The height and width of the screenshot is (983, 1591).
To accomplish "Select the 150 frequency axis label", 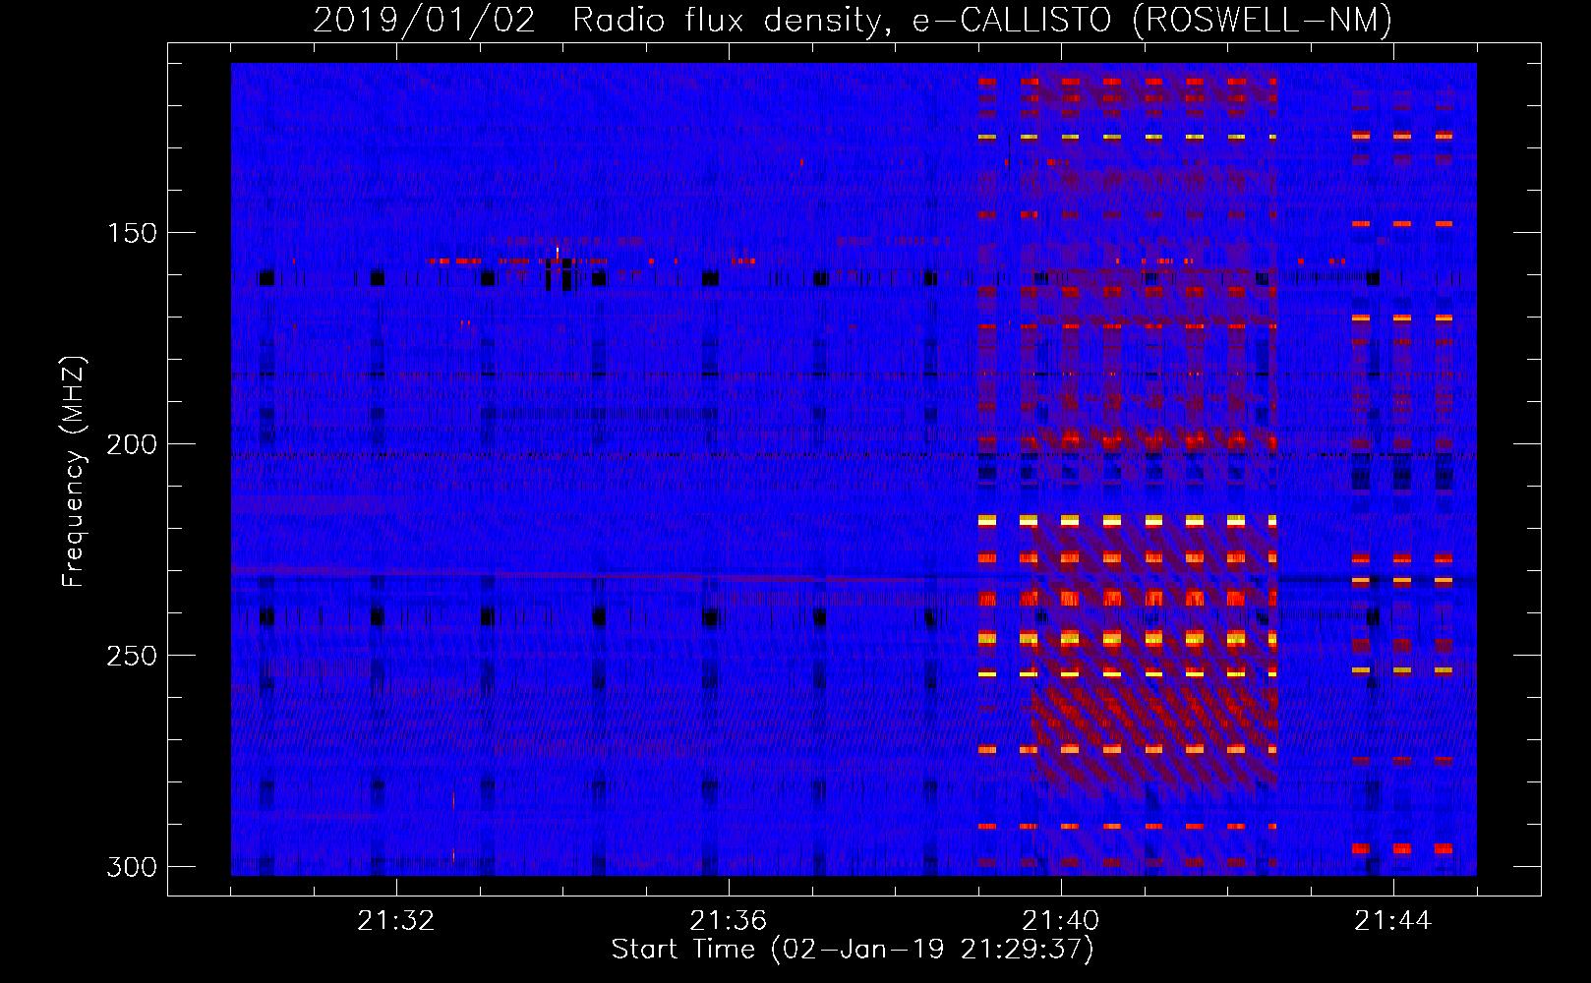I will click(132, 233).
